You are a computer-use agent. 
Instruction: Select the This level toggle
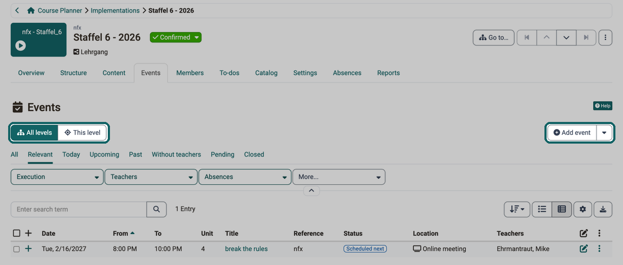83,133
